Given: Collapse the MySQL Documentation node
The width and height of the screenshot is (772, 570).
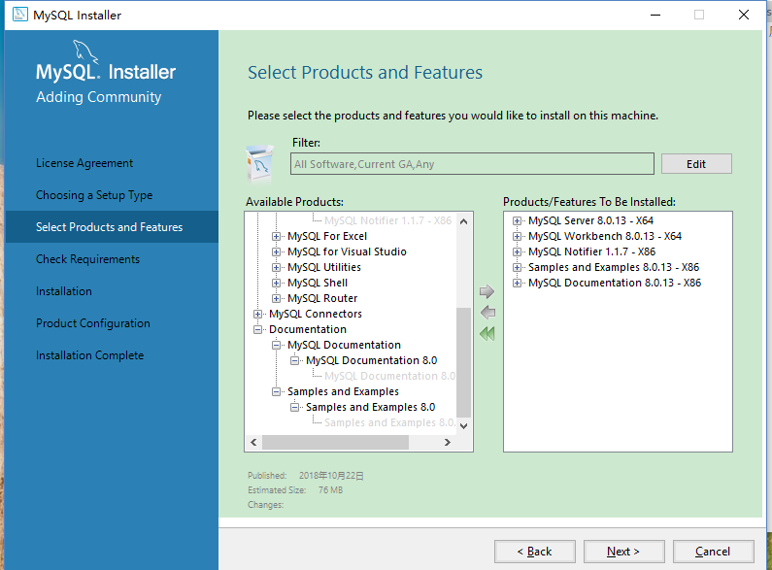Looking at the screenshot, I should [276, 346].
